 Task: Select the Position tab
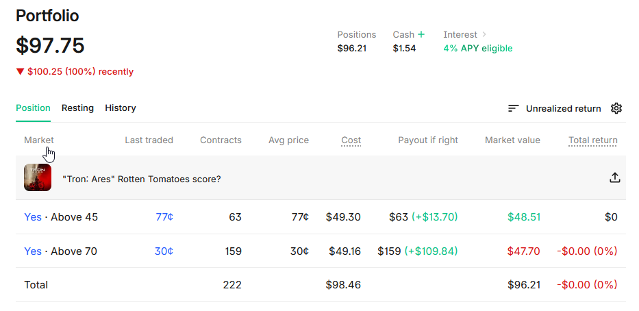[34, 108]
